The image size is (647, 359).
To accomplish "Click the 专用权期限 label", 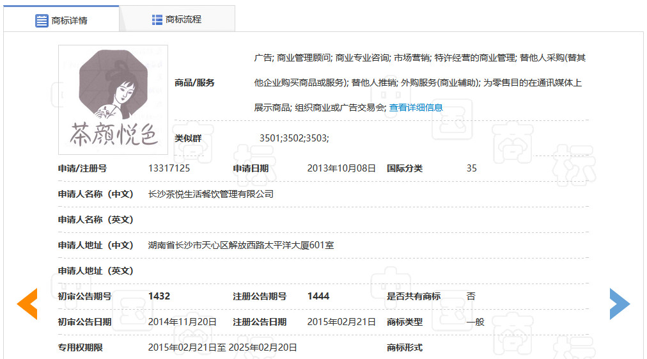I will point(80,347).
